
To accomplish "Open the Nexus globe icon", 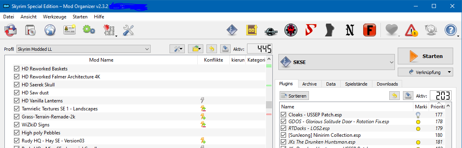I will click(x=50, y=30).
